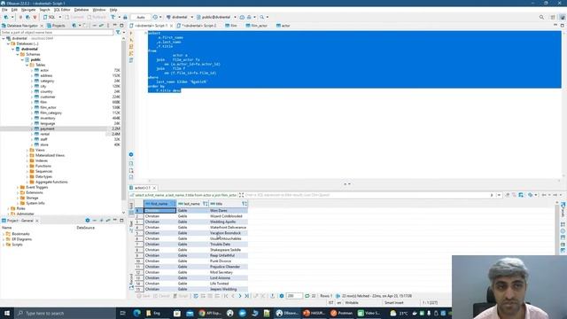This screenshot has width=567, height=319.
Task: Close the Project - General tab
Action: 37,221
